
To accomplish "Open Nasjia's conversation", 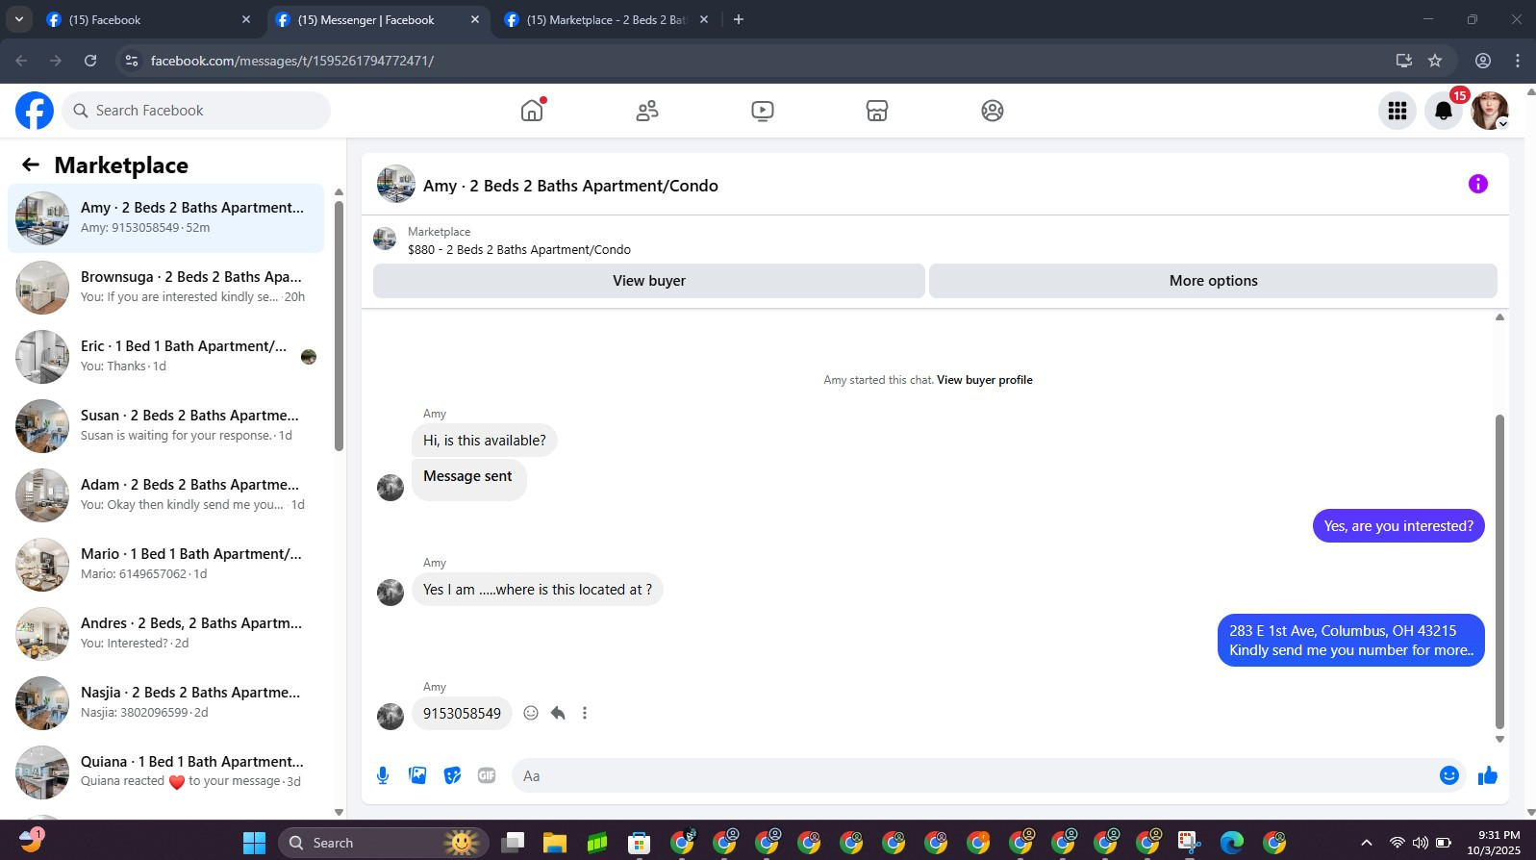I will pyautogui.click(x=165, y=703).
